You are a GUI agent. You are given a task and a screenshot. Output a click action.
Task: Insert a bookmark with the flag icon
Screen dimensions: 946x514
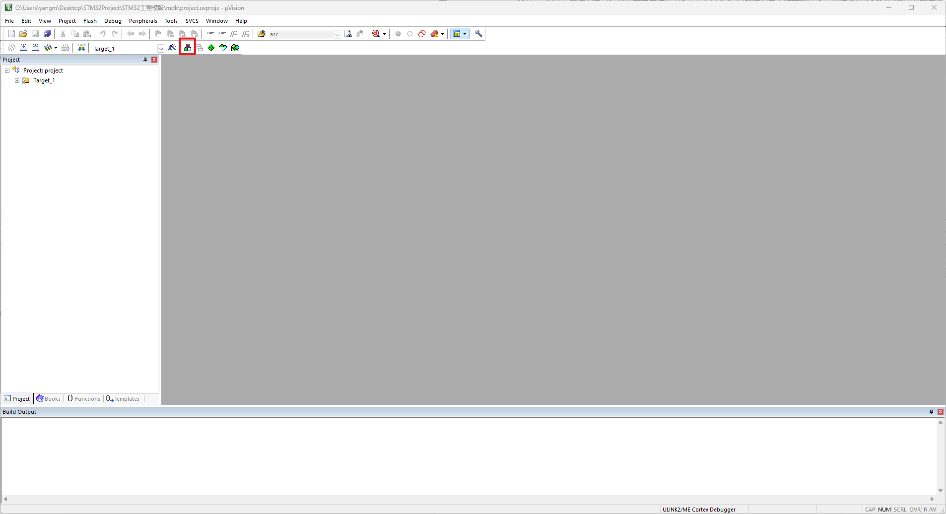point(158,34)
